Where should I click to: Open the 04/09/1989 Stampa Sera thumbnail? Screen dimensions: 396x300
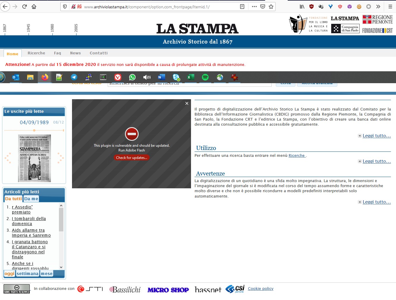click(x=35, y=158)
